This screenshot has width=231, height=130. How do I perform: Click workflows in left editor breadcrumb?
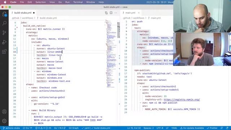click(27, 18)
